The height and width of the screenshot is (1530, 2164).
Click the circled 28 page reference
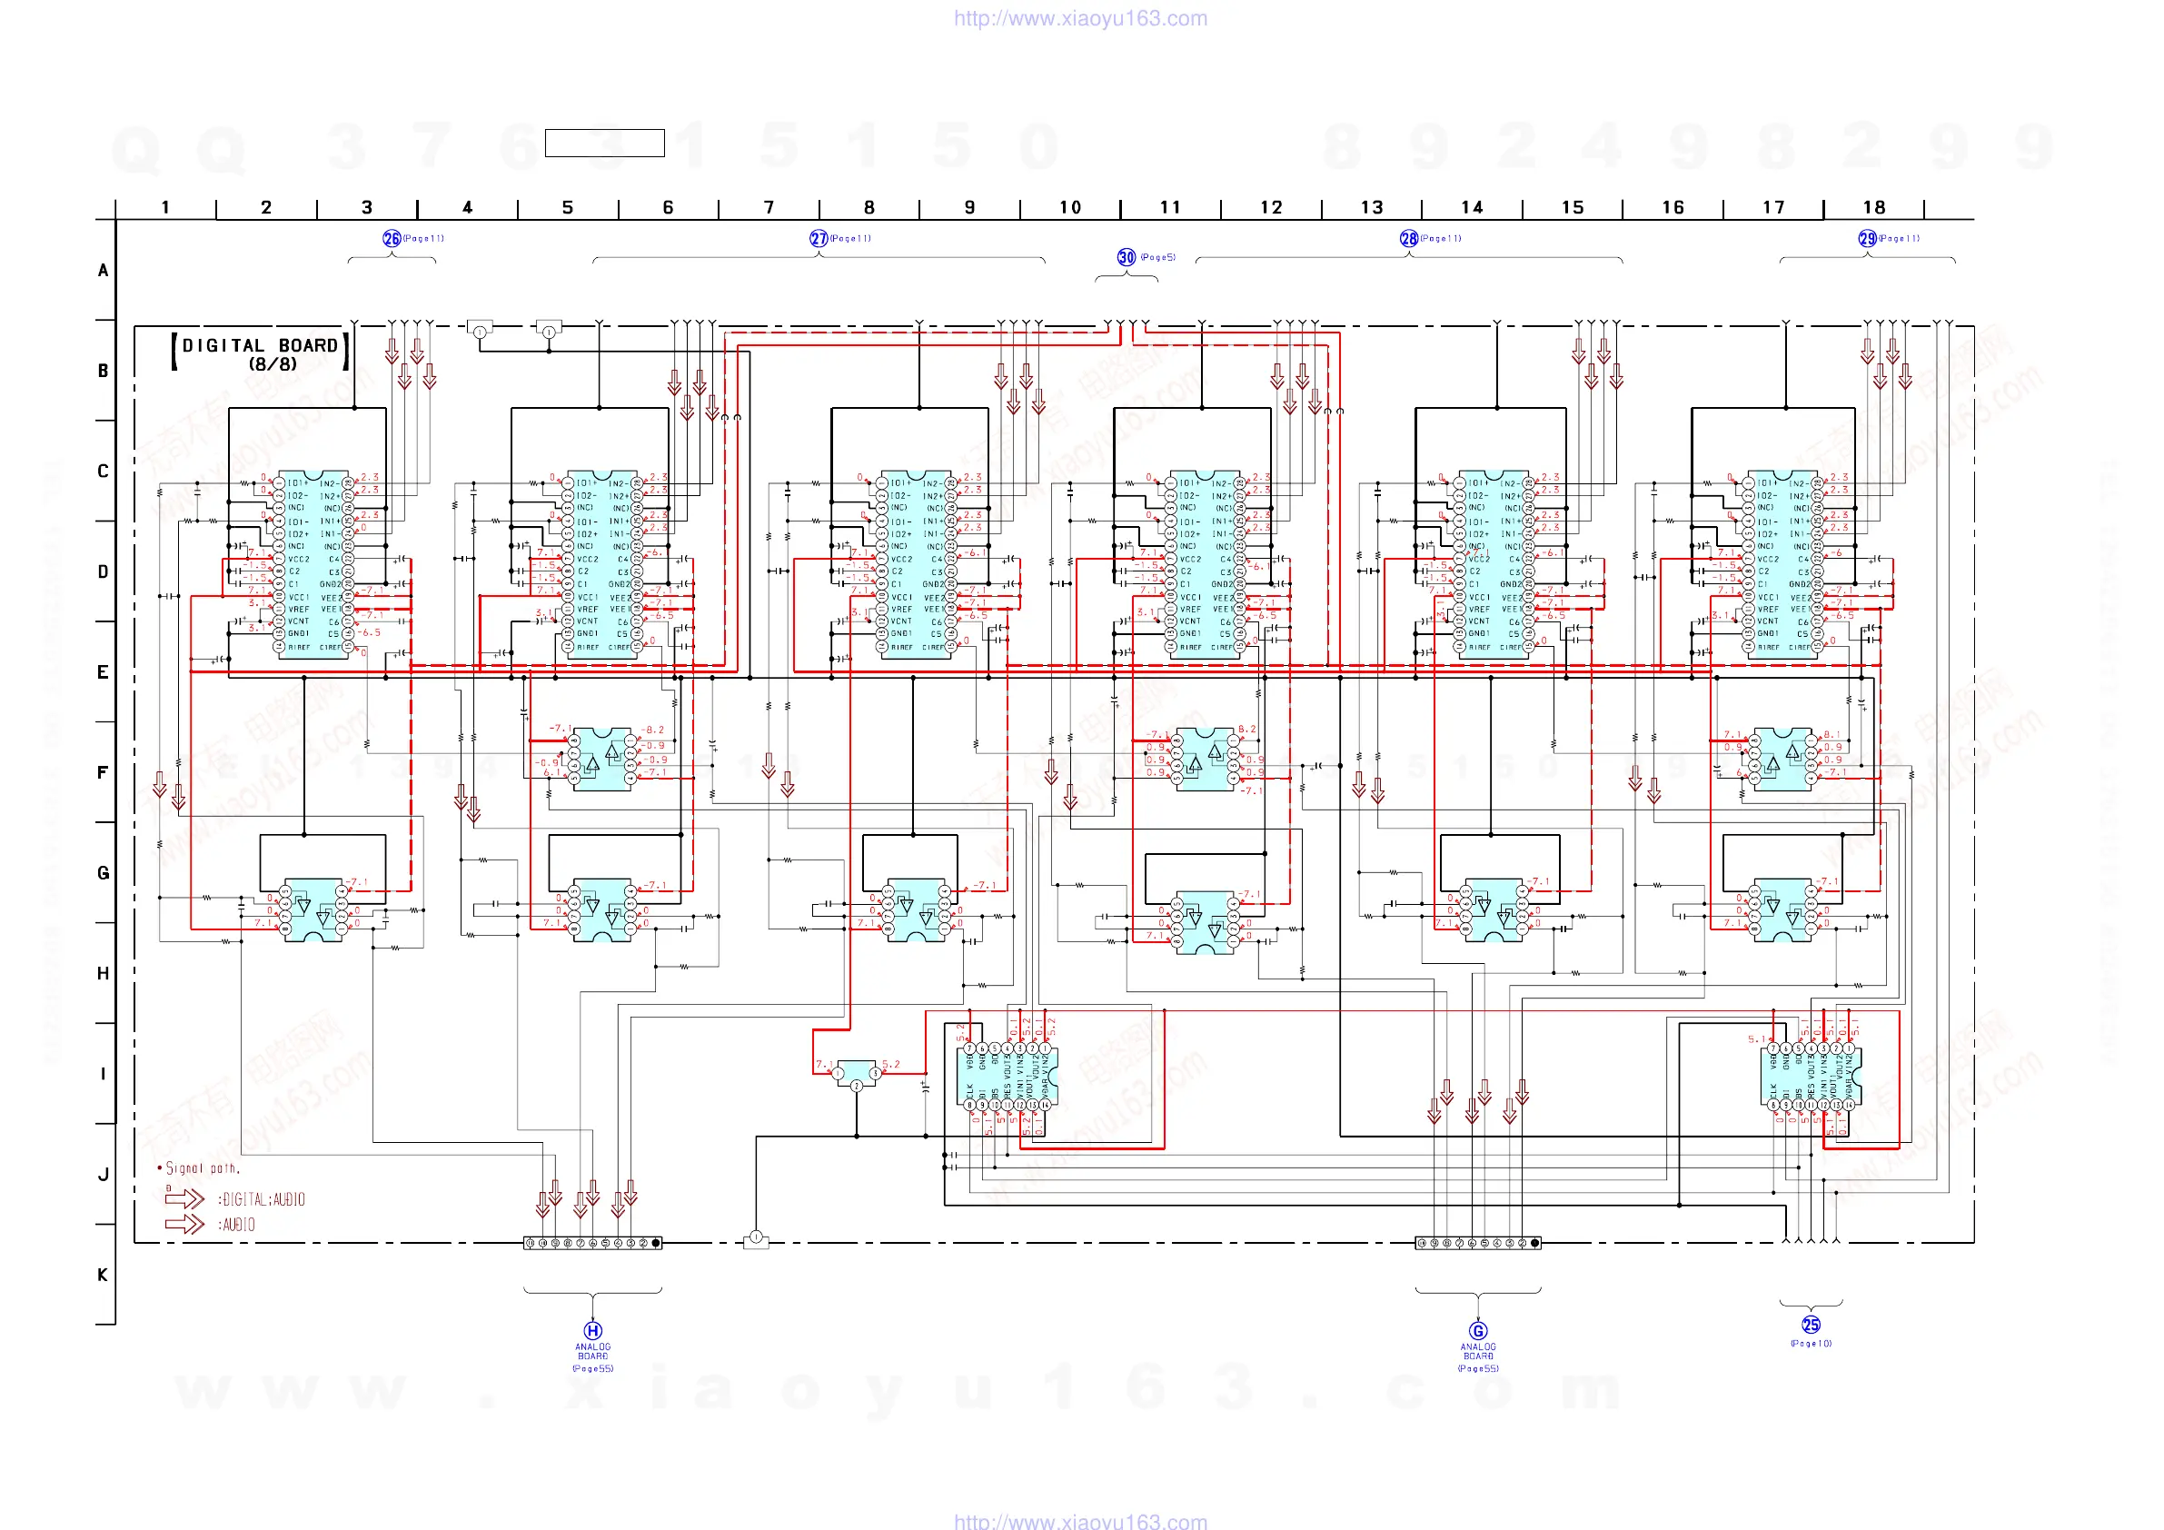(1408, 239)
